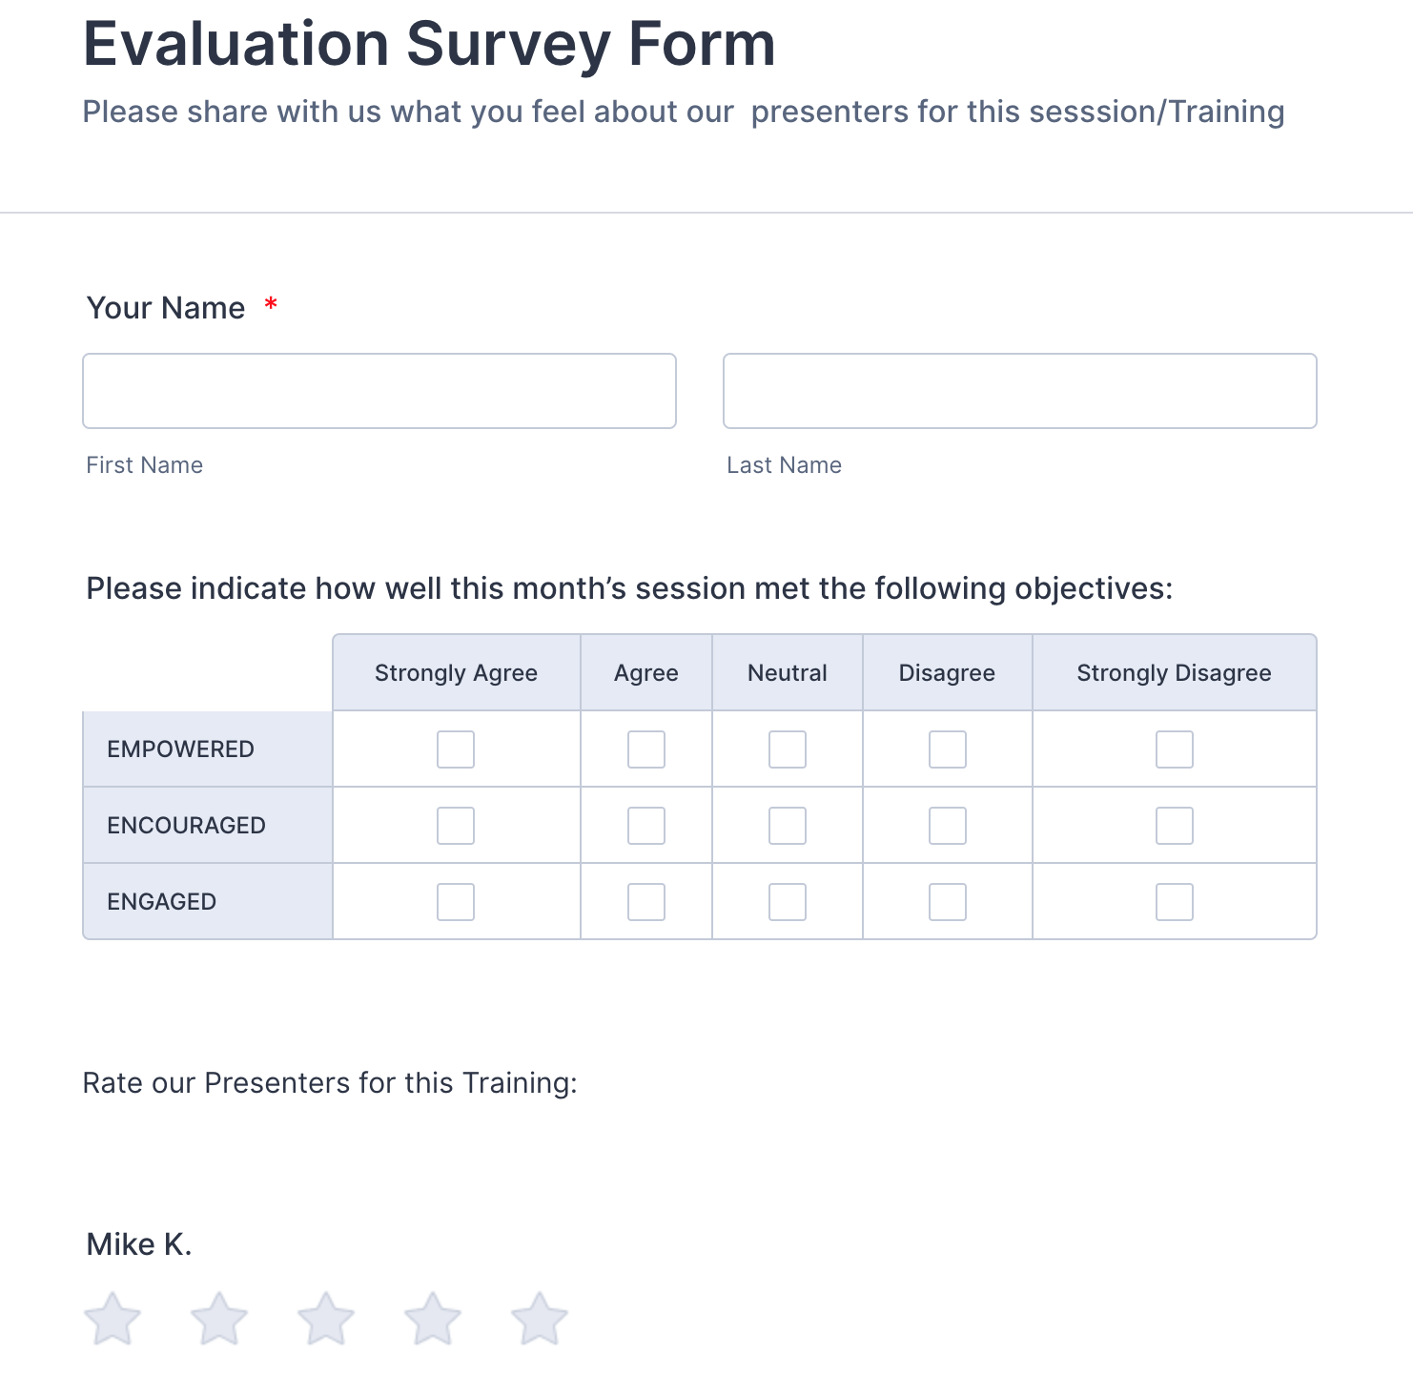The image size is (1413, 1375).
Task: Check Strongly Agree for ENGAGED
Action: tap(456, 902)
